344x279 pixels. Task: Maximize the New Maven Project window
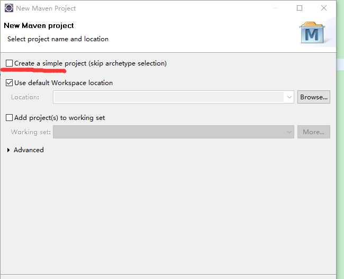coord(300,8)
